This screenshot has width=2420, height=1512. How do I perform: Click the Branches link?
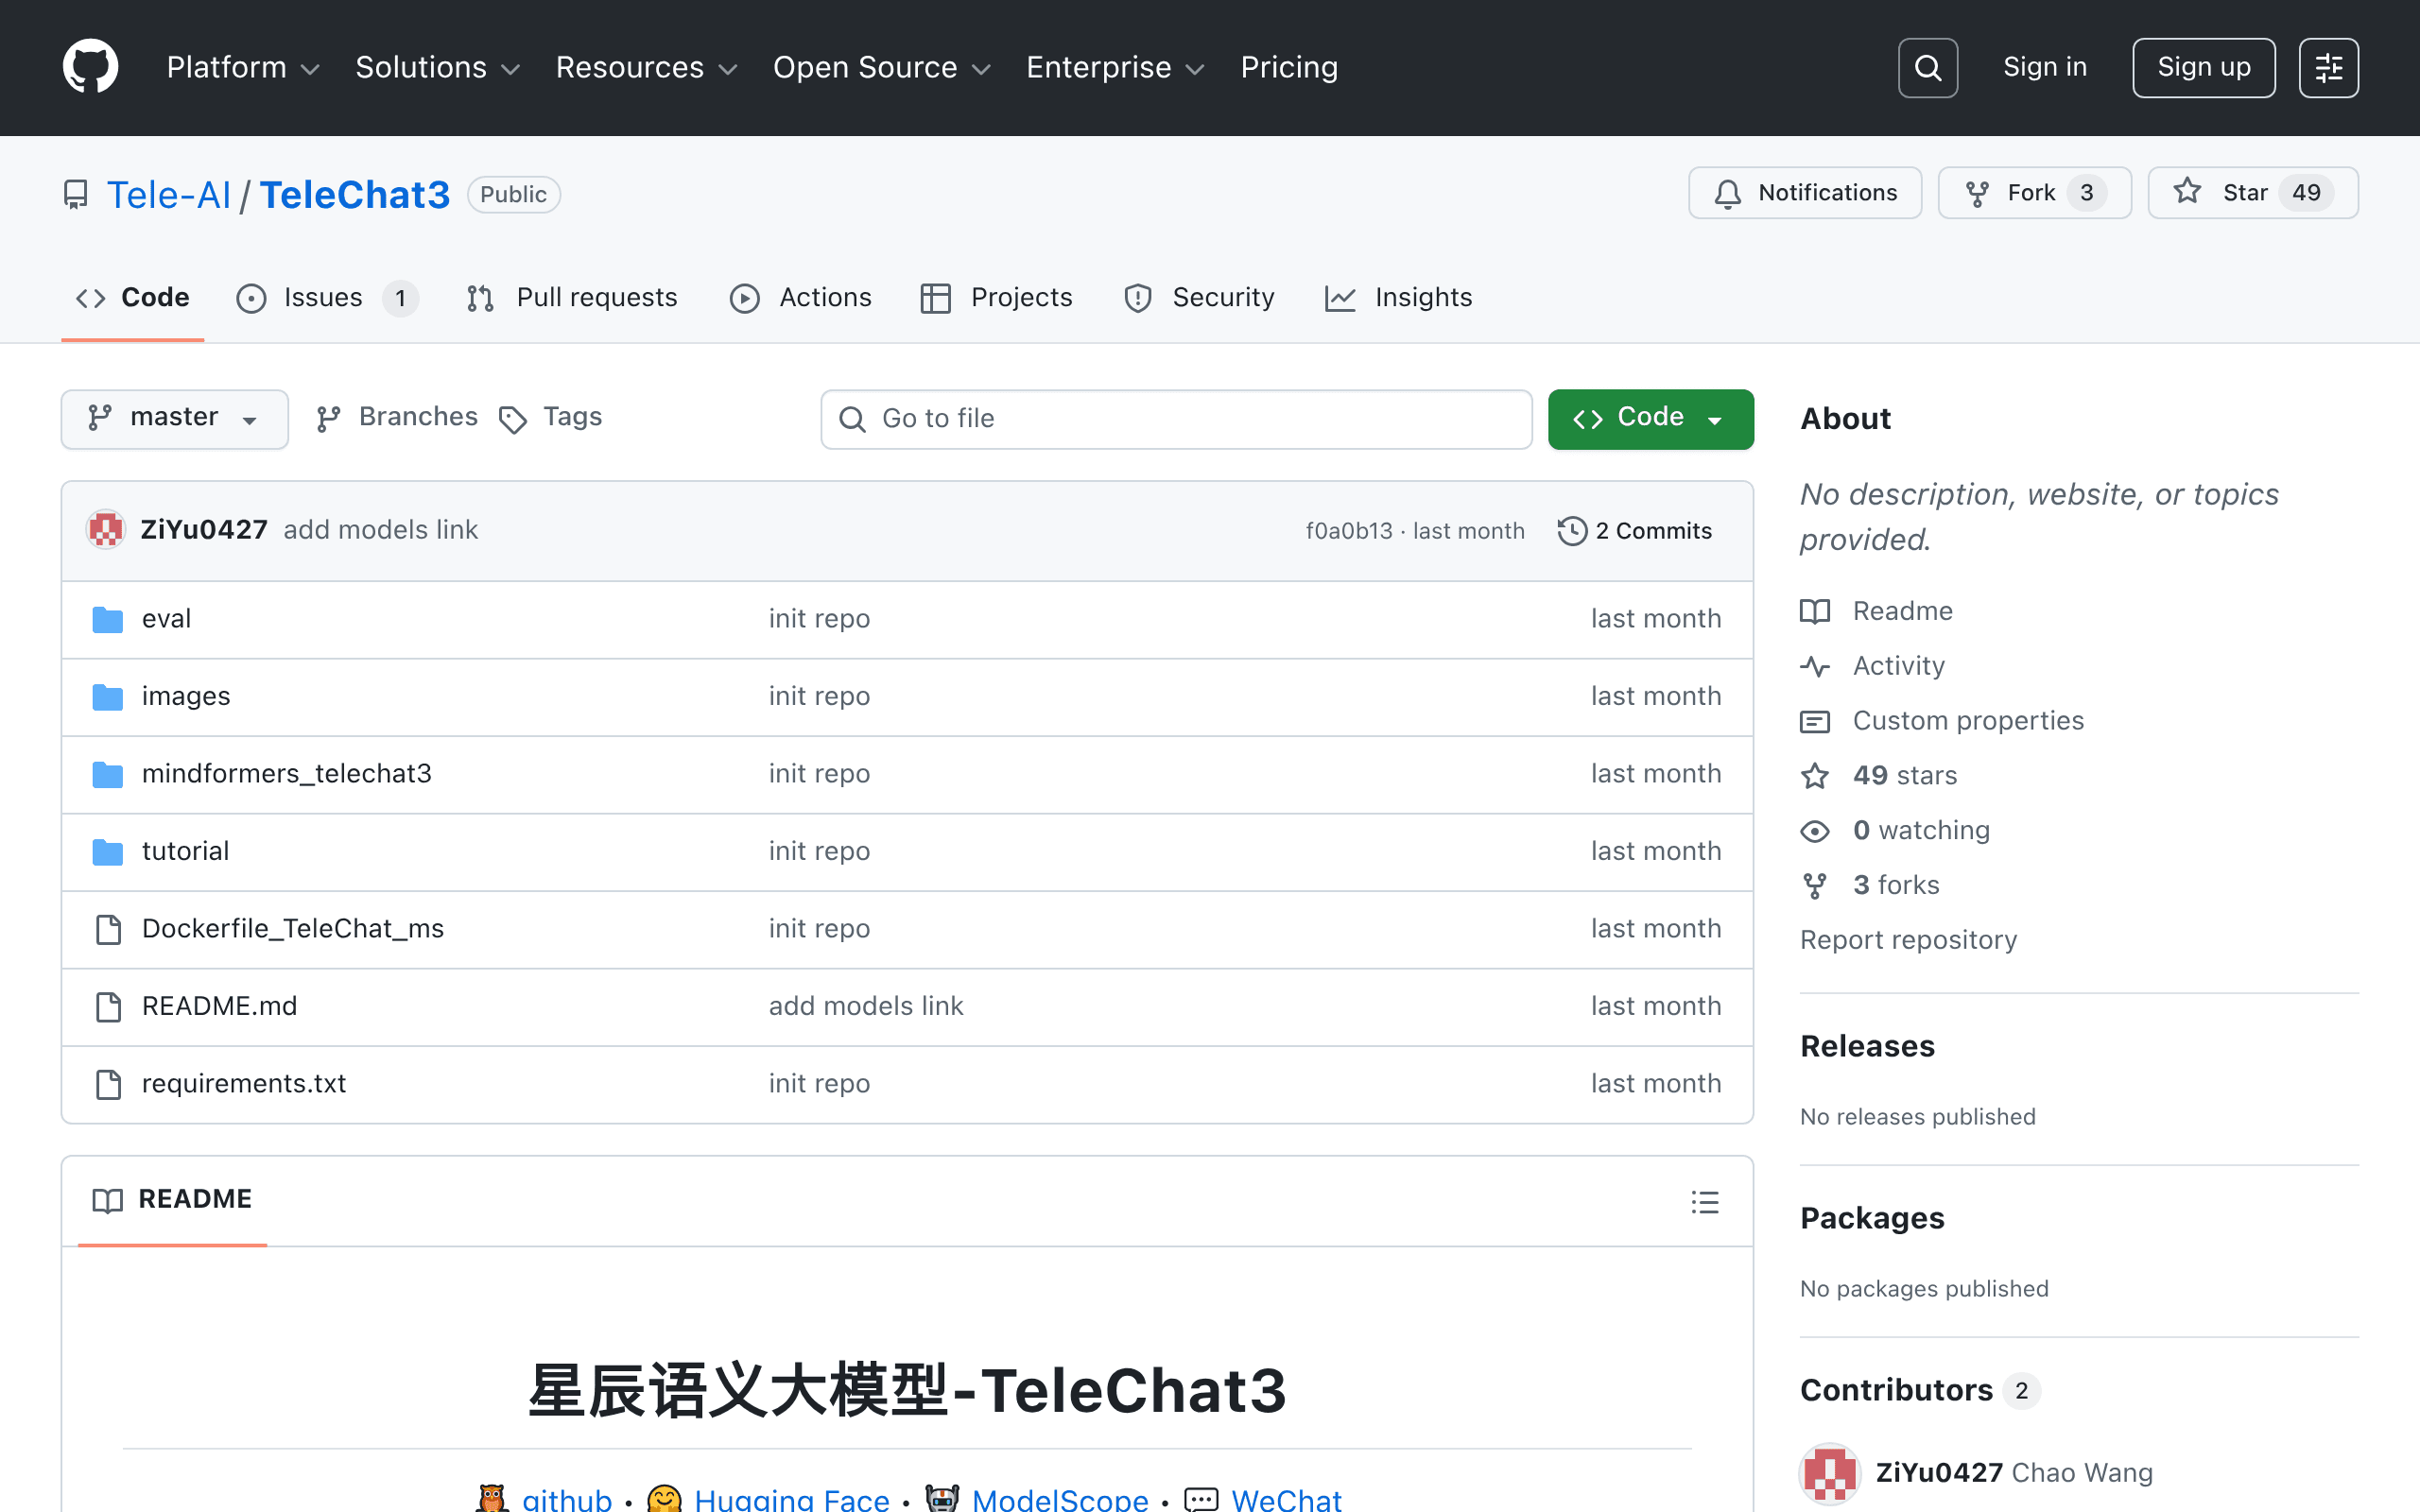click(397, 418)
